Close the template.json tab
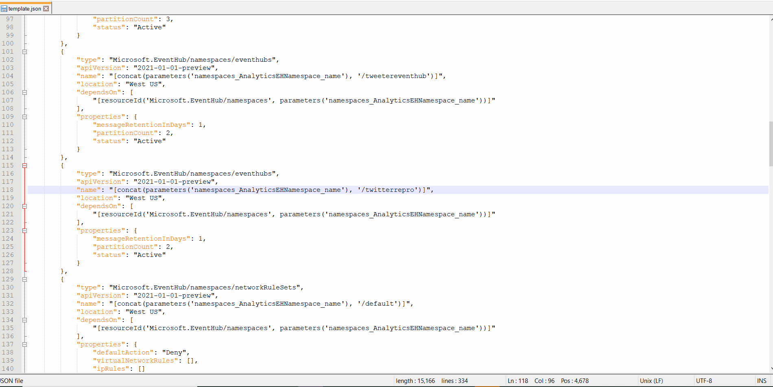 (x=46, y=8)
